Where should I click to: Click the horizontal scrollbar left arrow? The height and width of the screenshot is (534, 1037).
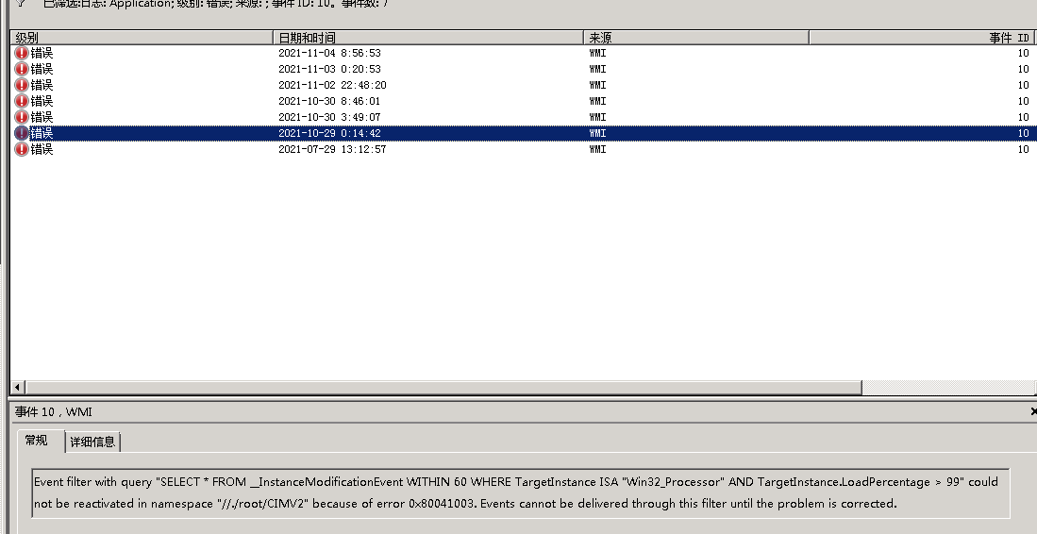click(18, 387)
